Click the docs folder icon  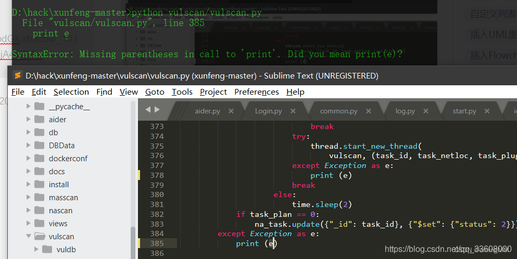(39, 171)
